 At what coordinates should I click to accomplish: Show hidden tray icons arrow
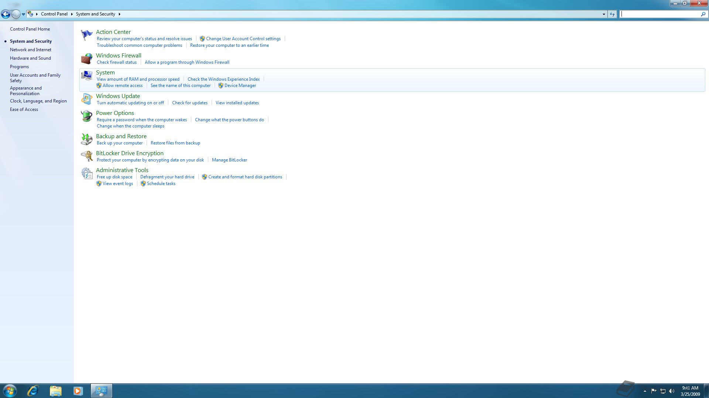point(645,391)
